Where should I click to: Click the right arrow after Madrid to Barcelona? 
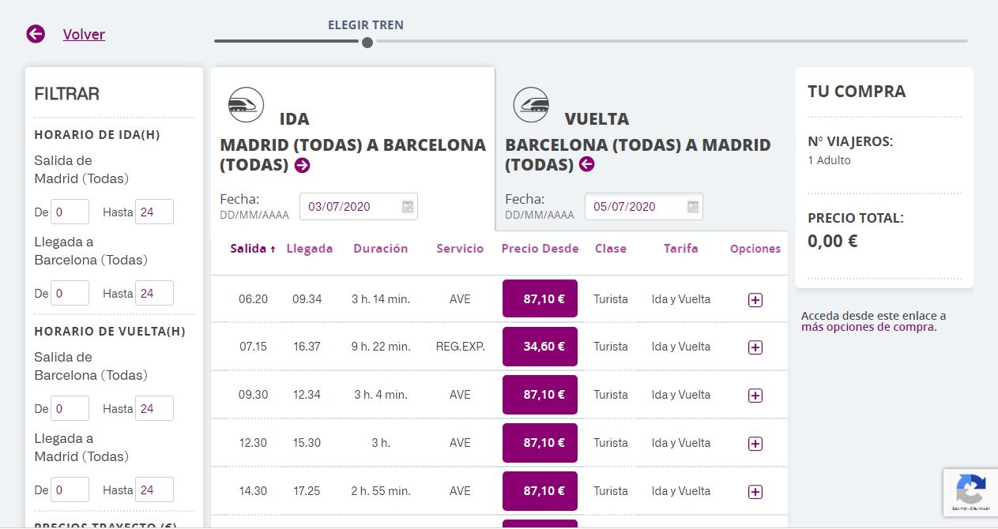point(302,165)
